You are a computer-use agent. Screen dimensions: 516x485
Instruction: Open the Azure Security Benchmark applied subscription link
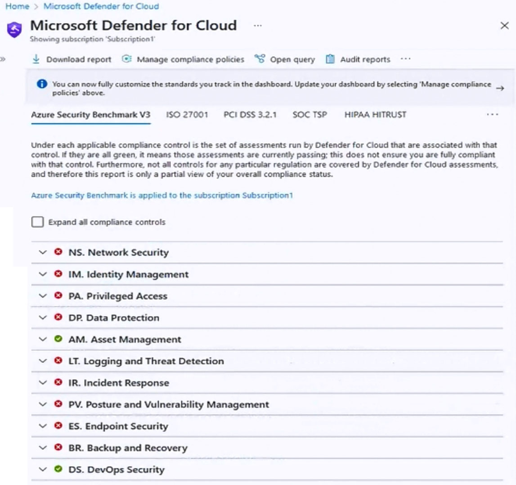point(162,195)
